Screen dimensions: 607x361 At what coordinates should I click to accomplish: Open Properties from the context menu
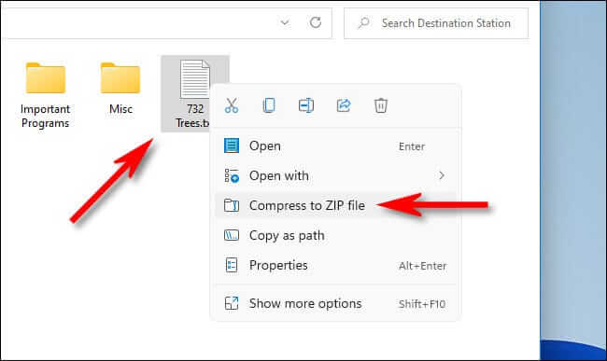pos(335,265)
